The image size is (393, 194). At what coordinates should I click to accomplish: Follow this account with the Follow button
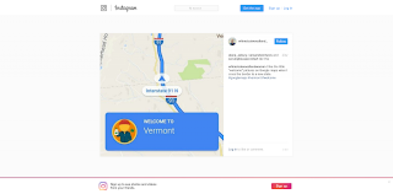[281, 41]
